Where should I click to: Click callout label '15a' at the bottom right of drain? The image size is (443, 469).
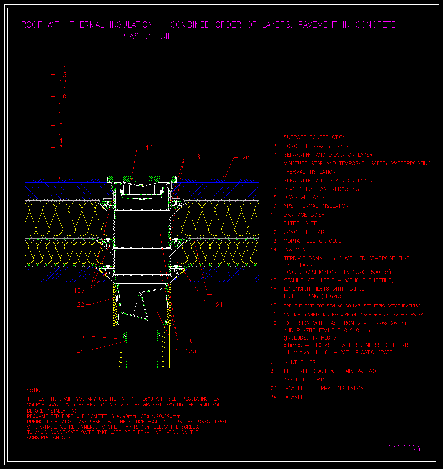[191, 351]
